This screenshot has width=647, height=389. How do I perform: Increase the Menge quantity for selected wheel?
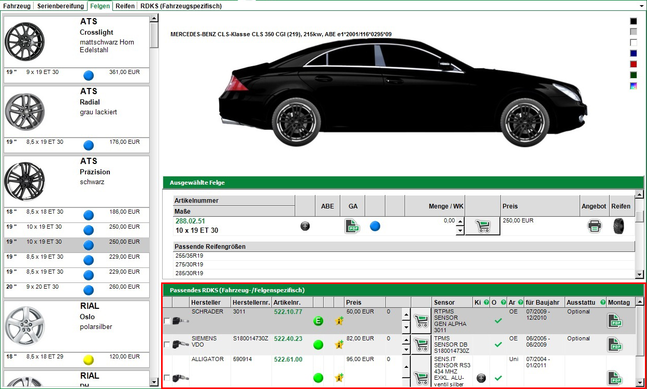[x=459, y=222]
